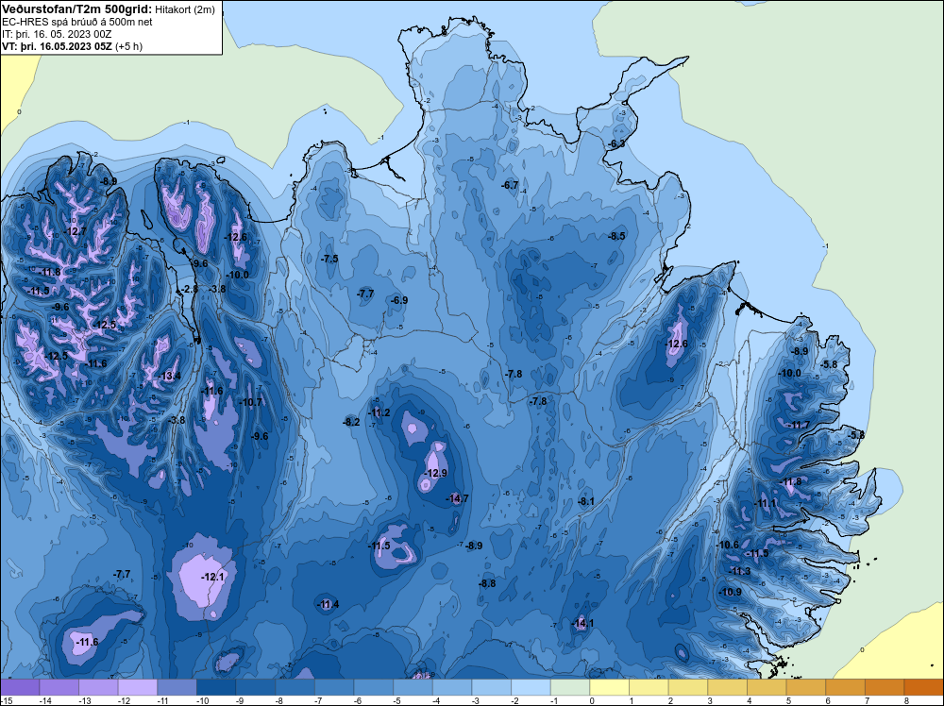Select the -13.4 temperature value

pyautogui.click(x=169, y=377)
